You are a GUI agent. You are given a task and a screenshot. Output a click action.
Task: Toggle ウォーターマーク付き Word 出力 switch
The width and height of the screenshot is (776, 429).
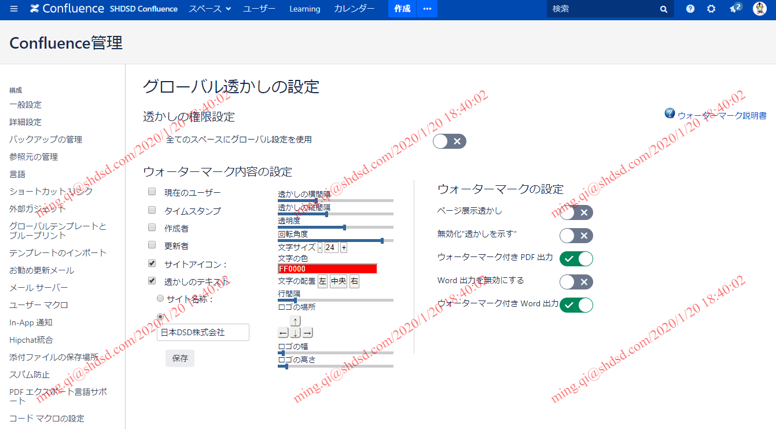(576, 305)
